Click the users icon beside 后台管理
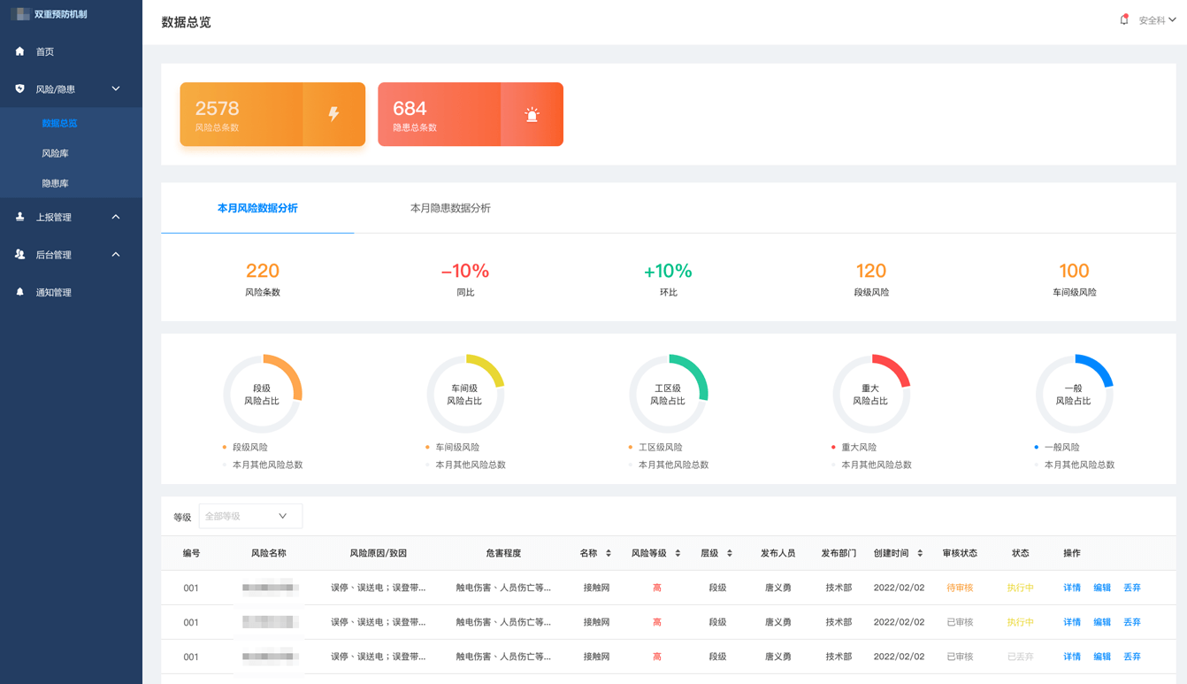Screen dimensions: 1187x684 tap(20, 255)
